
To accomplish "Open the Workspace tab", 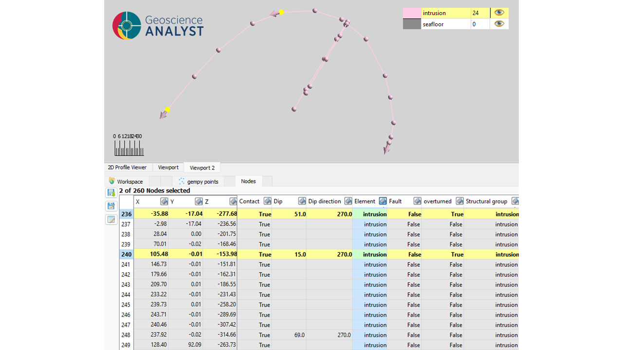I will click(127, 181).
